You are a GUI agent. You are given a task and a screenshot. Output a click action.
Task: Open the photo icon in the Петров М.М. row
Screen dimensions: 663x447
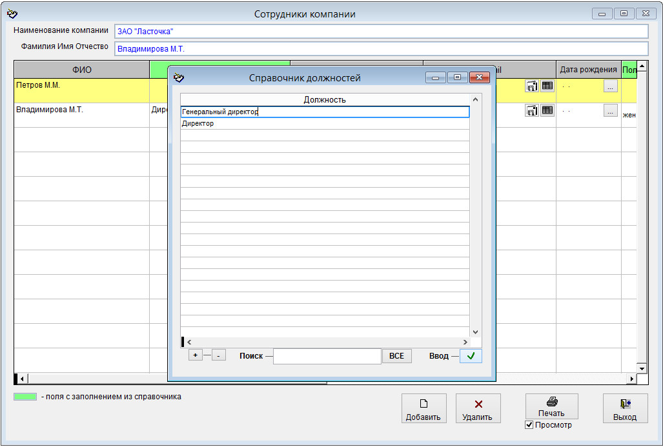pos(532,86)
